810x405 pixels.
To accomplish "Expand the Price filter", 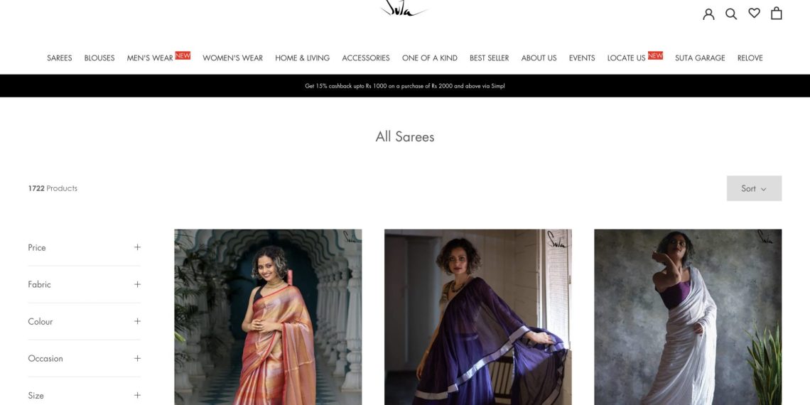I will click(x=84, y=247).
